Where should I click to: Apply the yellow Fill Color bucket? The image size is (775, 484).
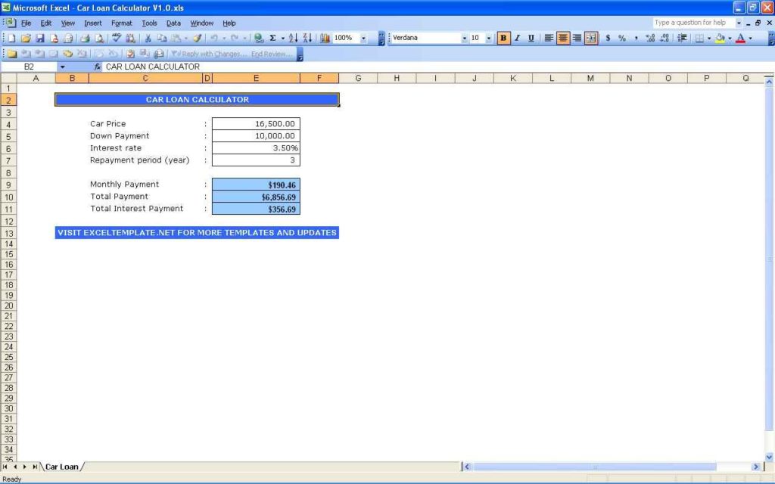pos(721,38)
